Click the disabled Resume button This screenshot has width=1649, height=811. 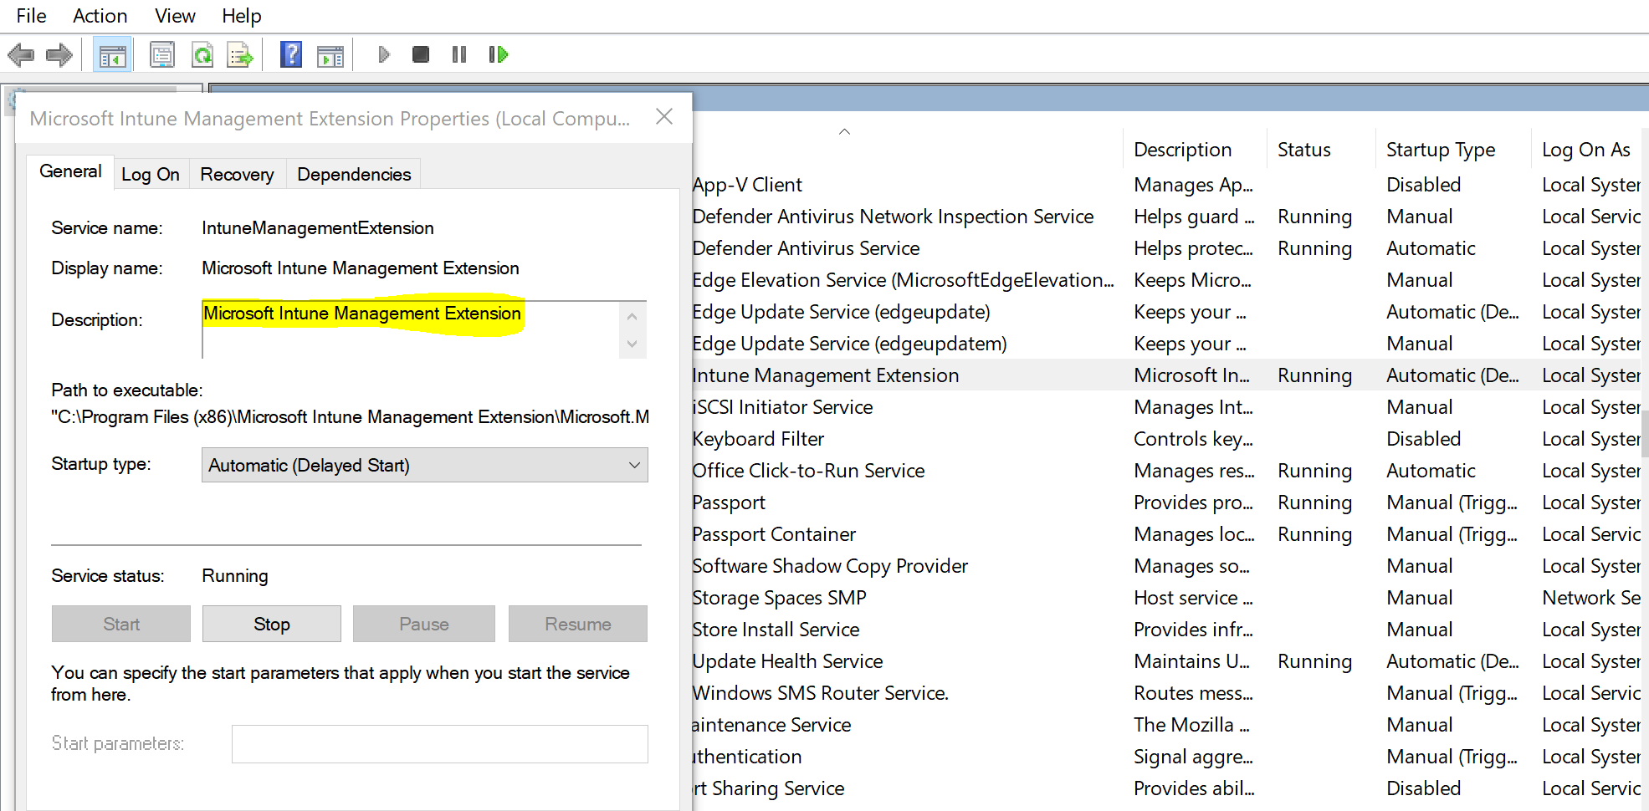pyautogui.click(x=577, y=623)
